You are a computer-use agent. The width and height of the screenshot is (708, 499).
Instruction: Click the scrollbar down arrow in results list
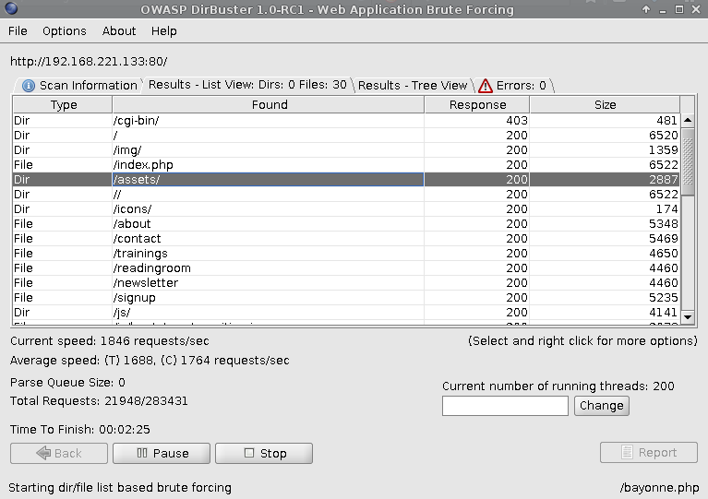[x=688, y=317]
